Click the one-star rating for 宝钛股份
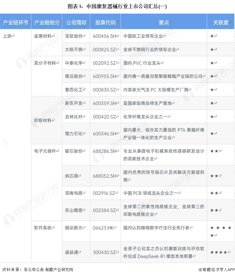Viewport: 235px width, 276px height. coord(213,36)
